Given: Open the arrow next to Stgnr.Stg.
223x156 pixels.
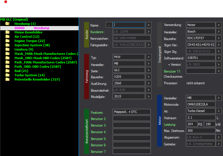Looking at the screenshot, I should tap(219, 51).
